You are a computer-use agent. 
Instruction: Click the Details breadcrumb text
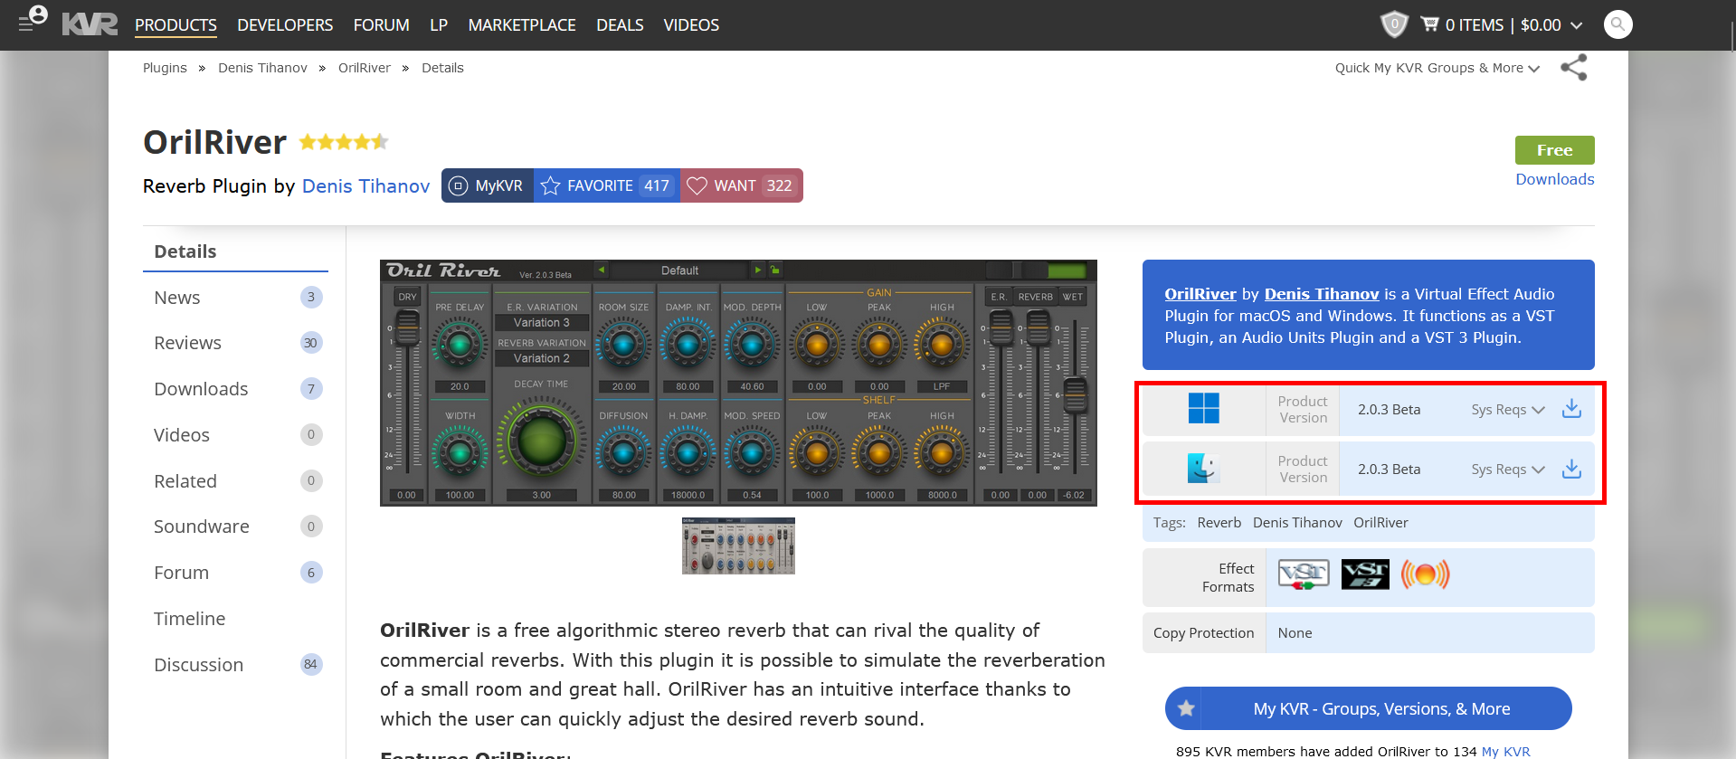click(x=442, y=68)
